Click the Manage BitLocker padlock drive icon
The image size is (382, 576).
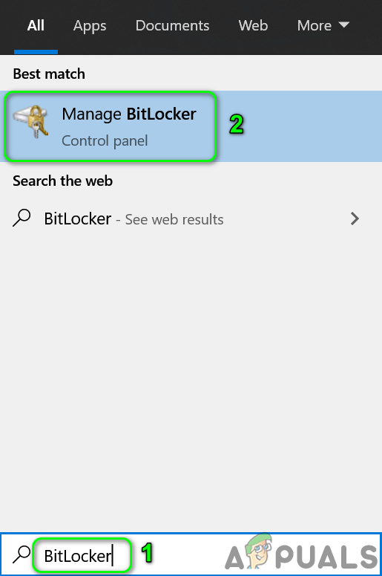(31, 122)
